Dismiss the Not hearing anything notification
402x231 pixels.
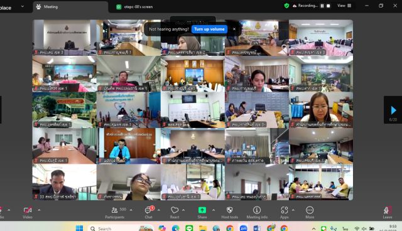(234, 30)
